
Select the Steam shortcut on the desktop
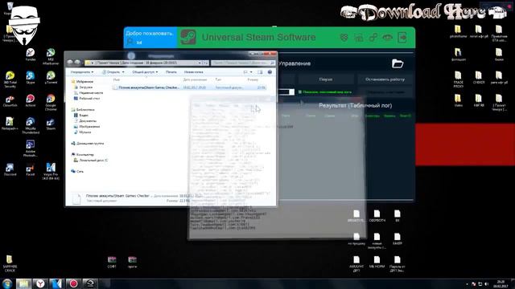click(x=51, y=124)
